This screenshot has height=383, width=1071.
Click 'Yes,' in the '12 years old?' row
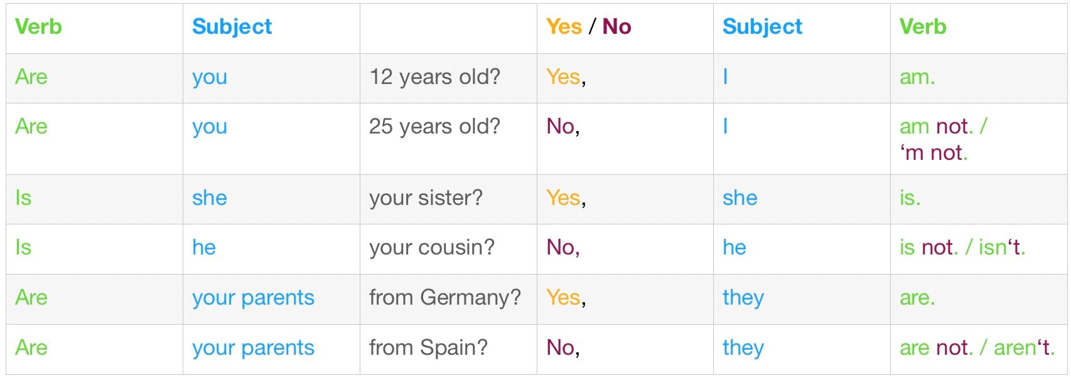tap(566, 77)
